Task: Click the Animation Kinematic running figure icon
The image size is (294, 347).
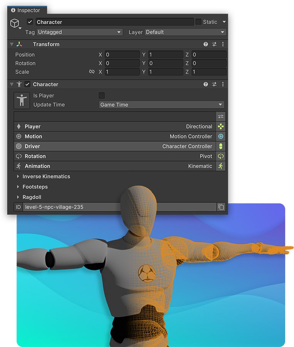Action: [220, 166]
